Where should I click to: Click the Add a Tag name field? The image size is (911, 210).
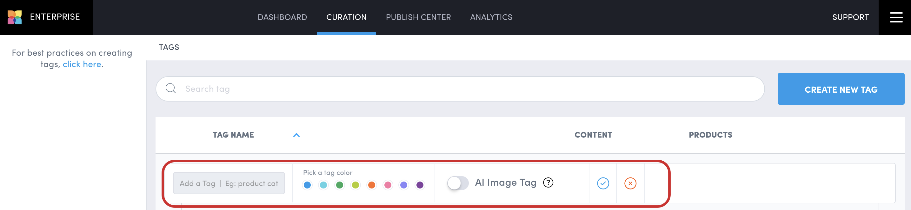[x=229, y=183]
